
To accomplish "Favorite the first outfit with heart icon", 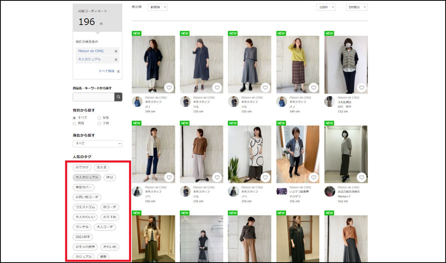I will coord(169,88).
